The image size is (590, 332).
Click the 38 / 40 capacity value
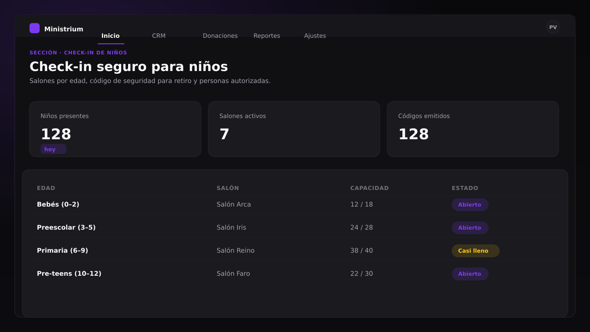pyautogui.click(x=362, y=250)
